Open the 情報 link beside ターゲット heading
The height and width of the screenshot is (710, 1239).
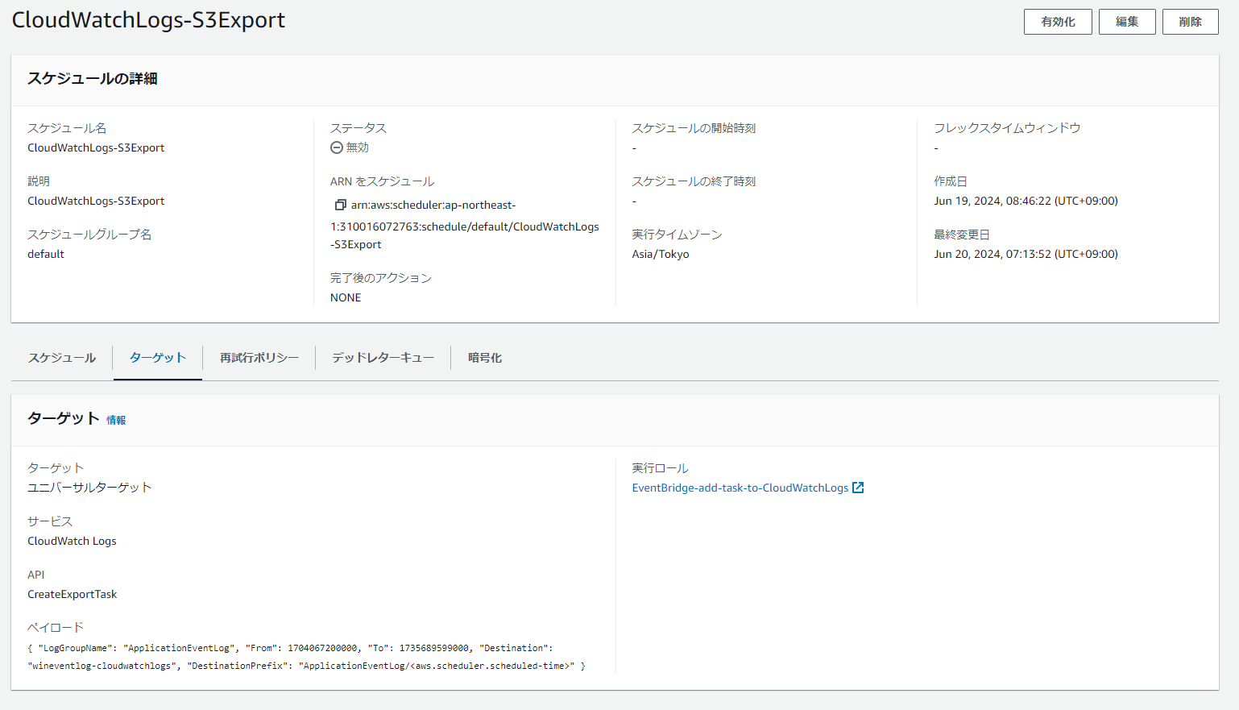pyautogui.click(x=117, y=420)
